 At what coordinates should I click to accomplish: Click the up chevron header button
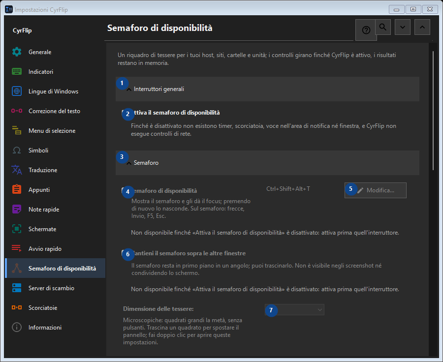[422, 27]
